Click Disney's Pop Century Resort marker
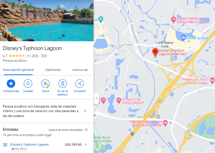The width and height of the screenshot is (215, 153). click(x=119, y=100)
